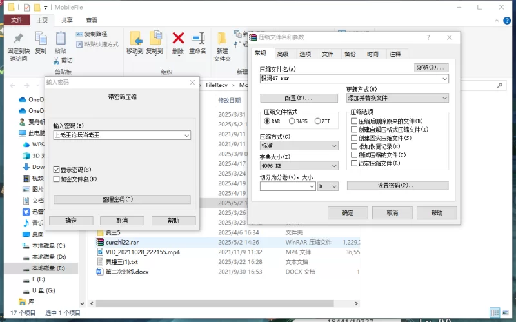
Task: Toggle Encrypt file names (加密文件名) checkbox
Action: (x=56, y=179)
